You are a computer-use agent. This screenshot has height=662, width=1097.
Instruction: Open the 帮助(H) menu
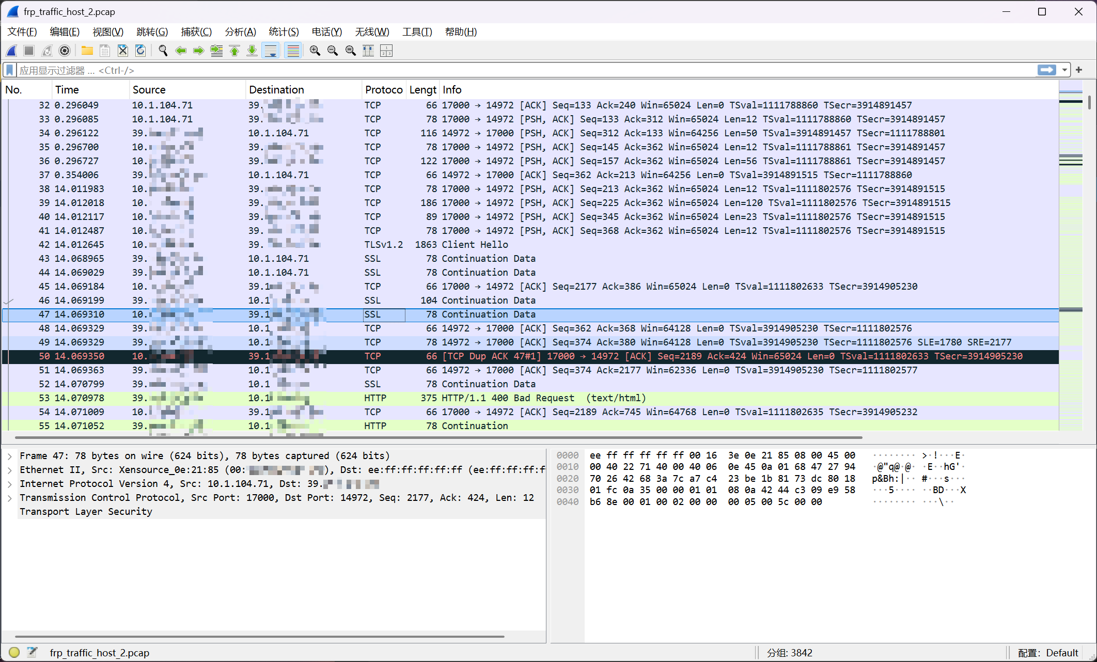461,31
